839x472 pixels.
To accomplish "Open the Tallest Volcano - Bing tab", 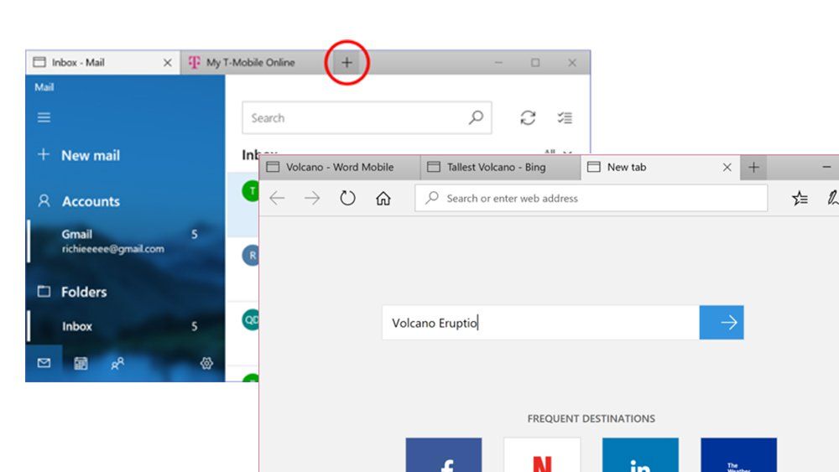I will [x=495, y=167].
